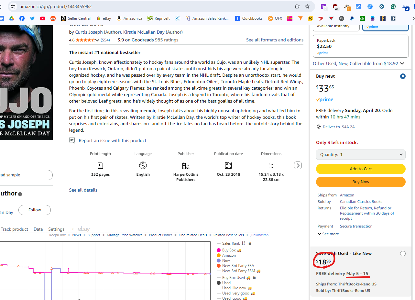Open the ratings popover arrow beside the stars
Image resolution: width=415 pixels, height=300 pixels.
tap(97, 40)
